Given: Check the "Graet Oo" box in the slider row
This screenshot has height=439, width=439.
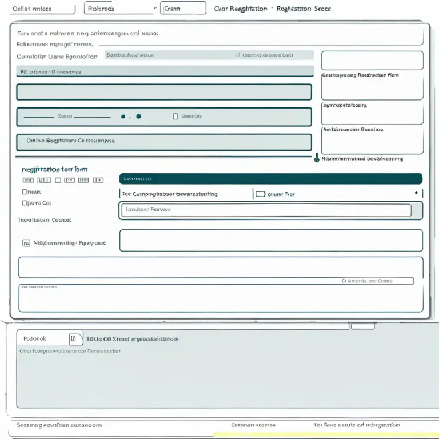Looking at the screenshot, I should pyautogui.click(x=175, y=117).
